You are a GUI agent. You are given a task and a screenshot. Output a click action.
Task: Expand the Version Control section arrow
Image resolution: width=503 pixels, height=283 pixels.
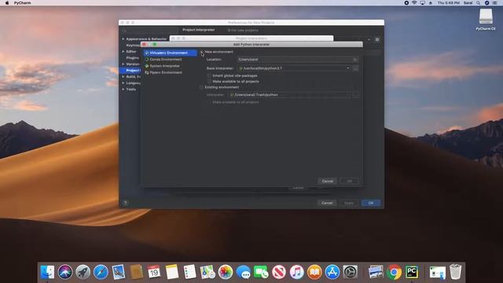tap(123, 64)
